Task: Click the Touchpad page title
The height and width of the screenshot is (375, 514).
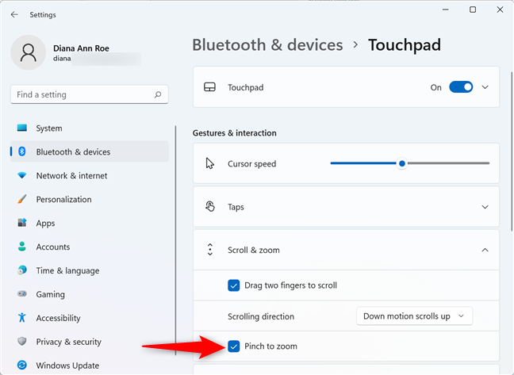Action: [x=405, y=45]
